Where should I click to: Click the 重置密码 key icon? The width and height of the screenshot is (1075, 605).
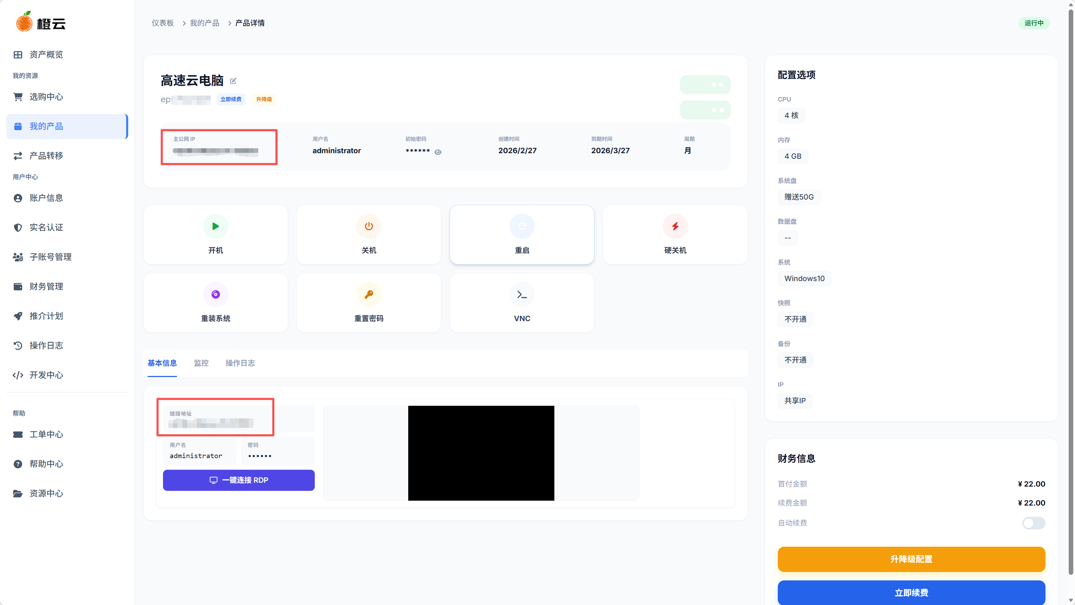(369, 294)
